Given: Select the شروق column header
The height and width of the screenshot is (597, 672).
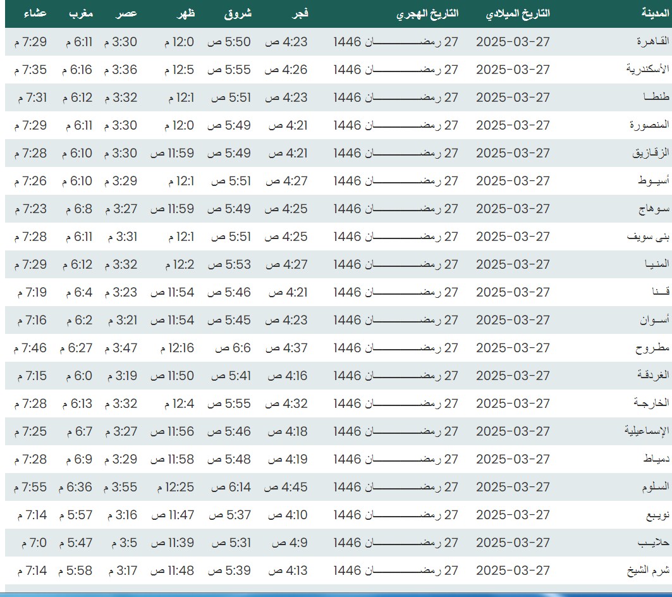Looking at the screenshot, I should 237,14.
